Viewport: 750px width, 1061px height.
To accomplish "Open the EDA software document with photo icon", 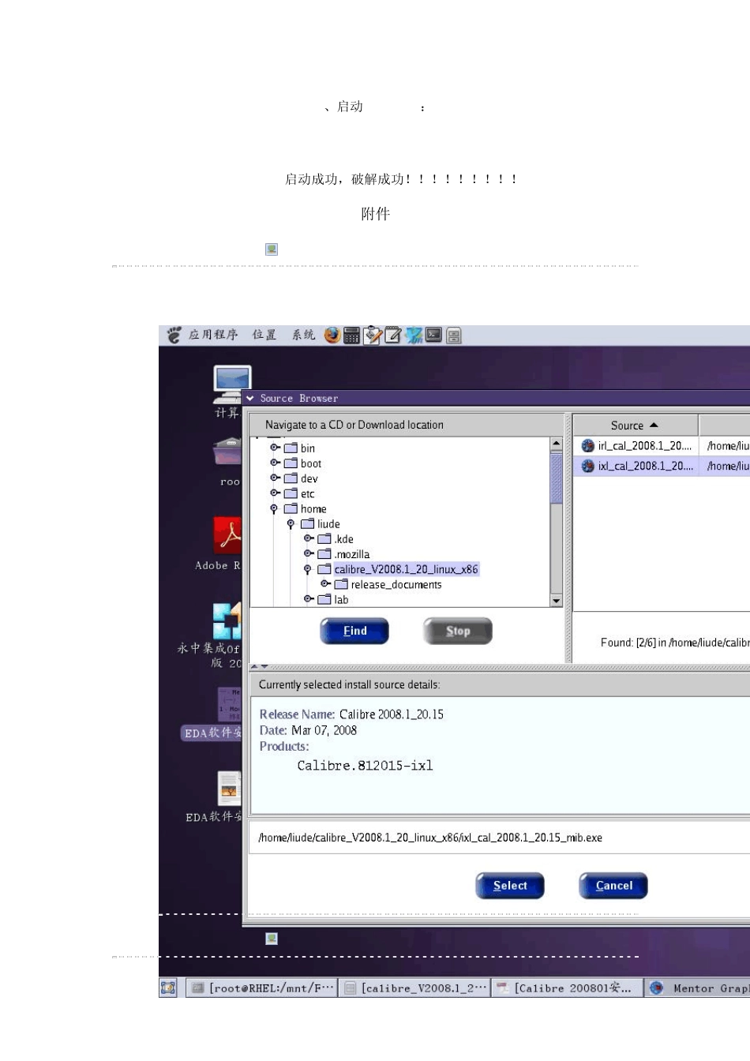I will click(x=229, y=789).
